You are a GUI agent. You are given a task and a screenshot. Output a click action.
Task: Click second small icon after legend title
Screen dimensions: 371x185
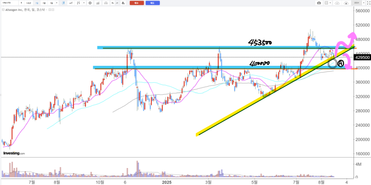click(53, 9)
